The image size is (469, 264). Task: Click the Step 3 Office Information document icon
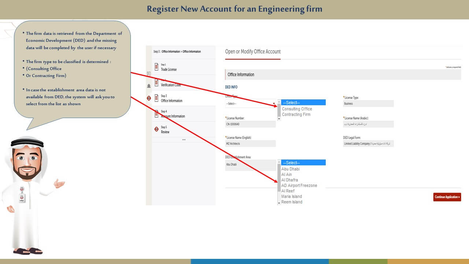click(156, 98)
